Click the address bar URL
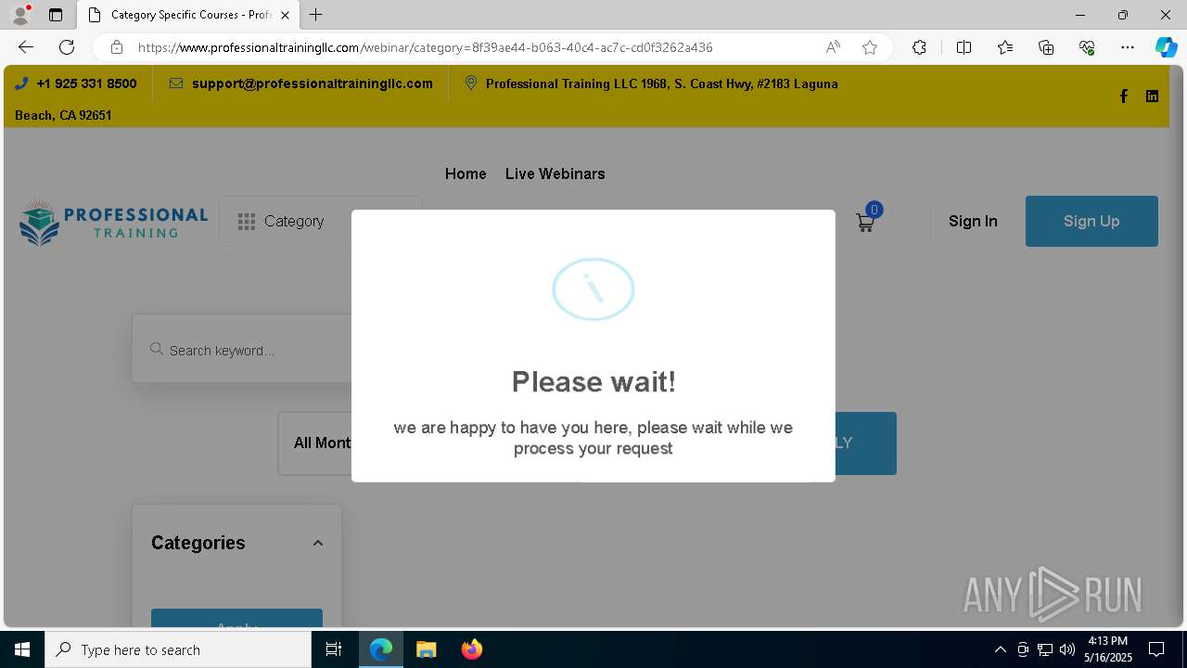1187x668 pixels. pyautogui.click(x=425, y=47)
